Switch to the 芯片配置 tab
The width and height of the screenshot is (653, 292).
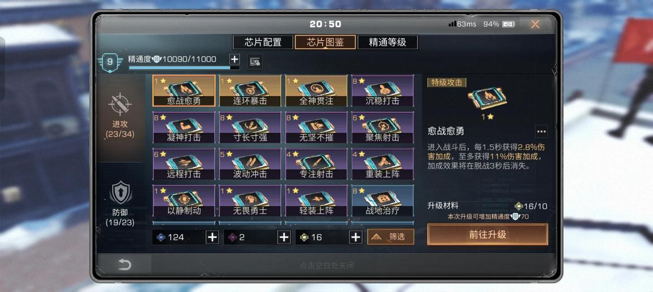click(x=263, y=42)
